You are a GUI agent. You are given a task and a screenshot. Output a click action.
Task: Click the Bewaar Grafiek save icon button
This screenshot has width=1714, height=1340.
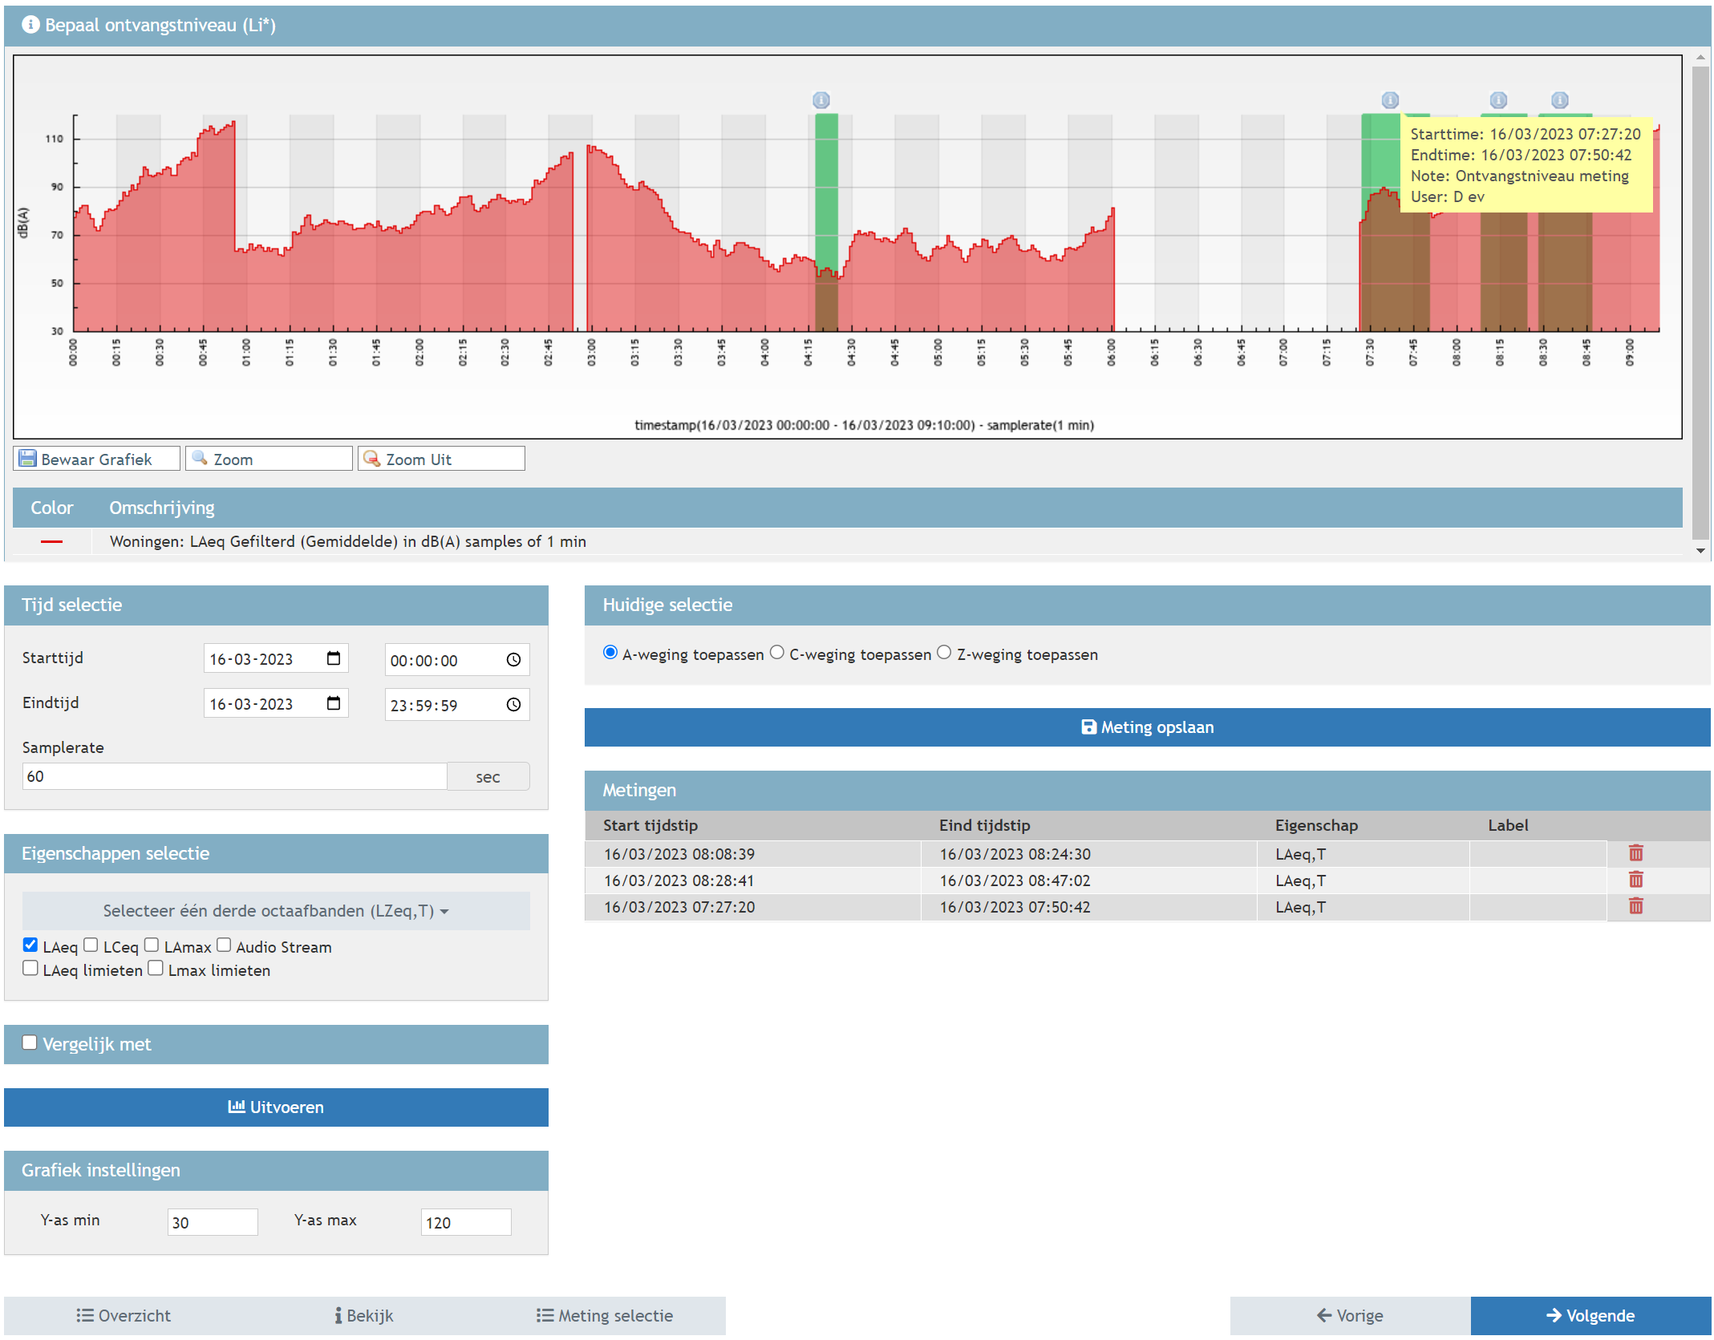[96, 459]
